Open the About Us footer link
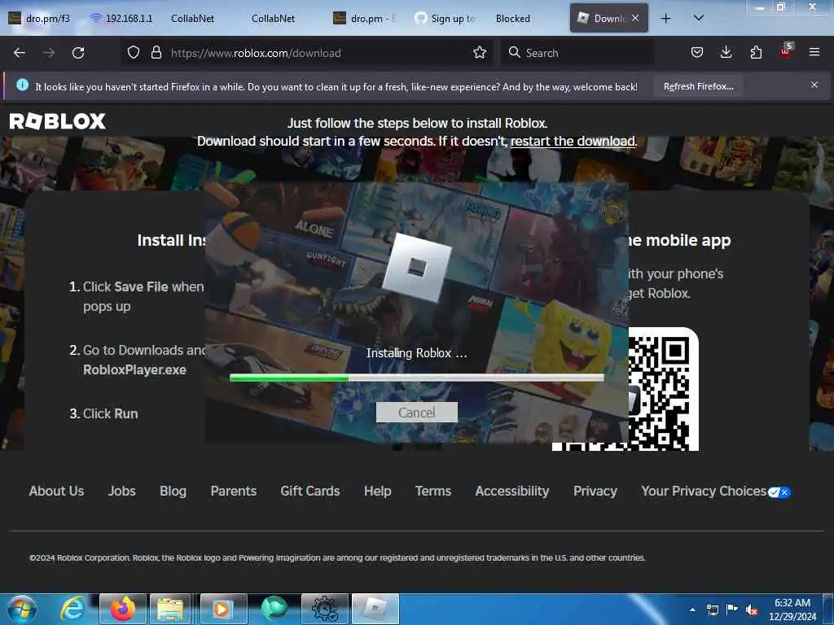The width and height of the screenshot is (834, 625). pyautogui.click(x=56, y=491)
